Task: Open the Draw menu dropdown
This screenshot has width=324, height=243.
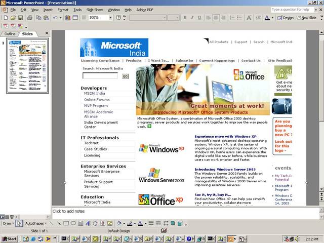Action: coord(8,223)
